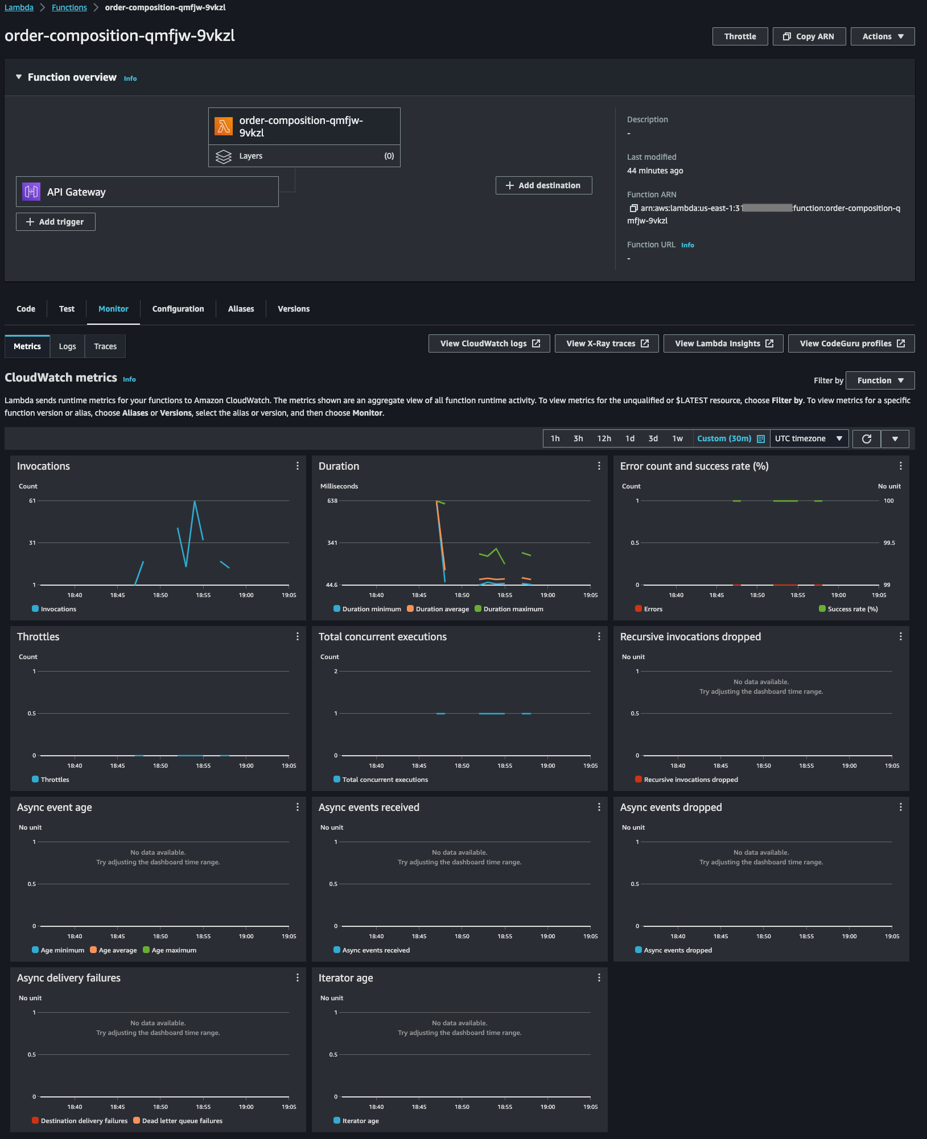Collapse the Function overview section

(x=19, y=77)
